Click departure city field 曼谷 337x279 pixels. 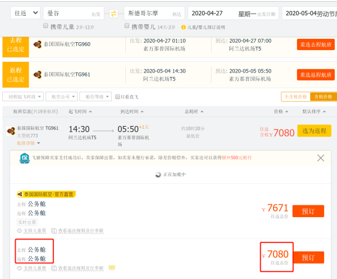coord(74,13)
